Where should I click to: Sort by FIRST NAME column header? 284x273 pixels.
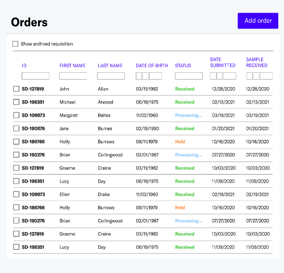click(x=73, y=65)
